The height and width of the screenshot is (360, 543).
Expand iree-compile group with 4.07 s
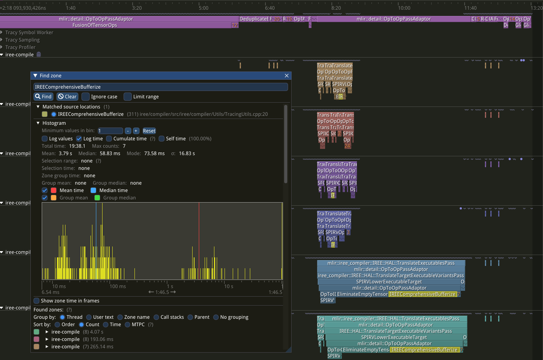click(47, 332)
